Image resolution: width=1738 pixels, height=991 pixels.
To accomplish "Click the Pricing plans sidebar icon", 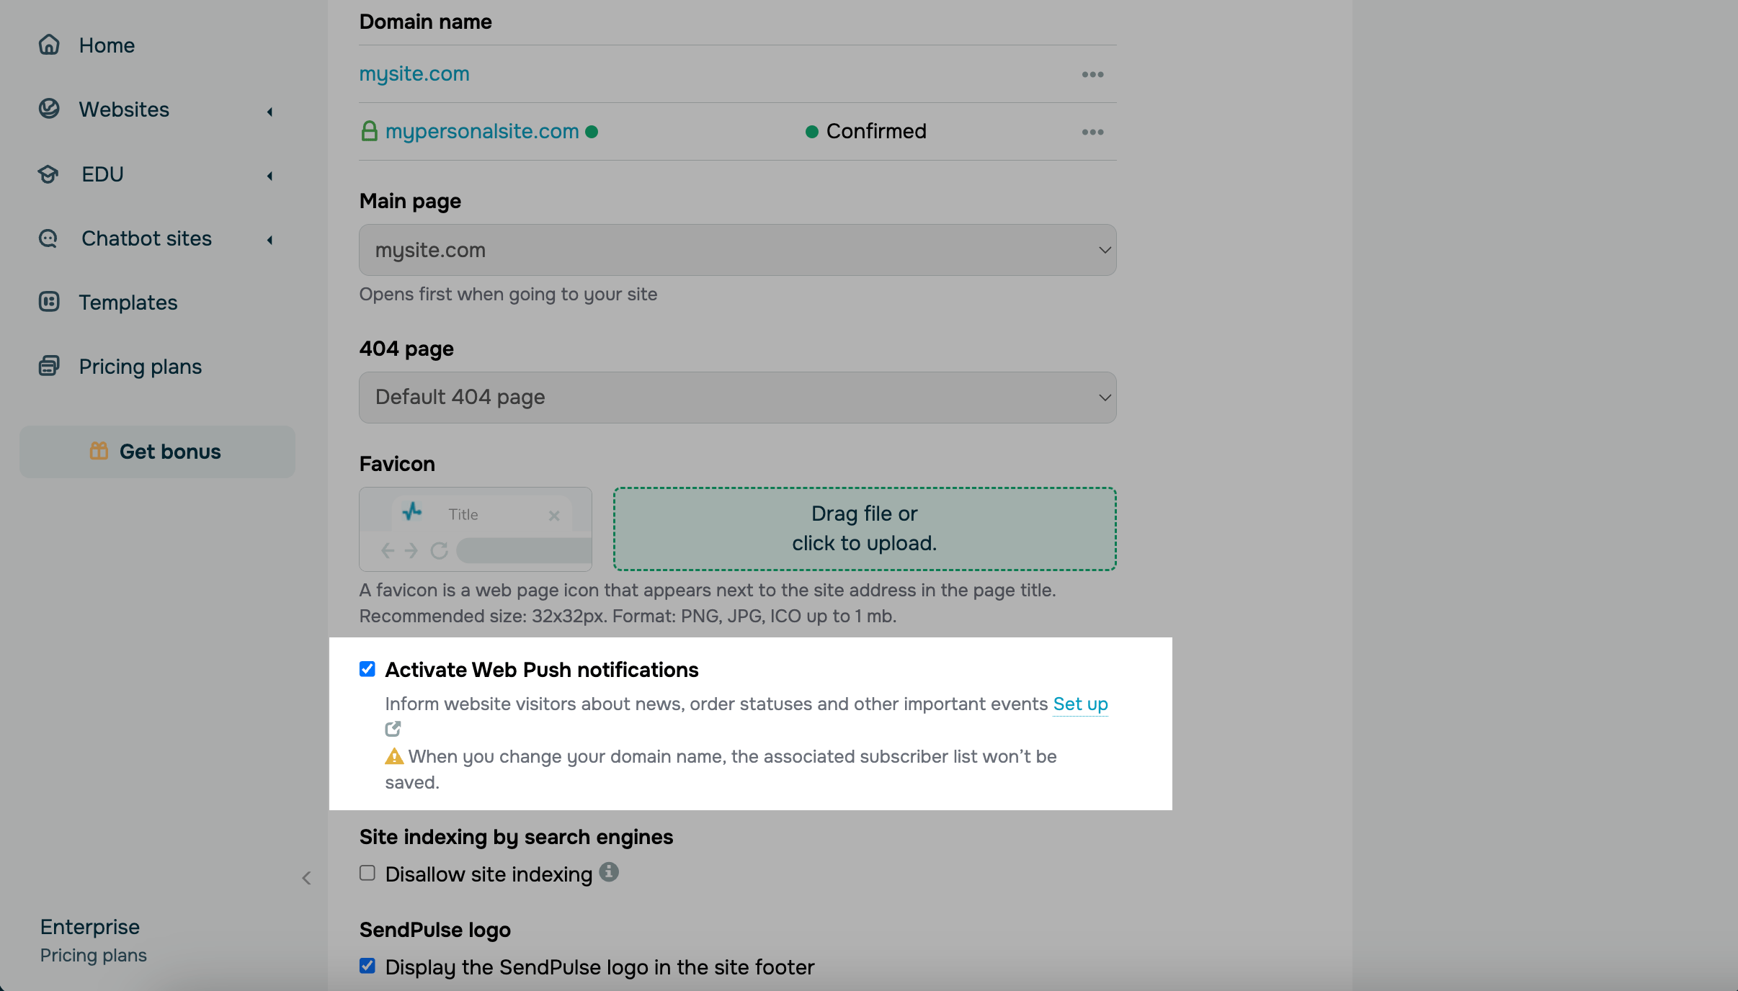I will [x=49, y=366].
